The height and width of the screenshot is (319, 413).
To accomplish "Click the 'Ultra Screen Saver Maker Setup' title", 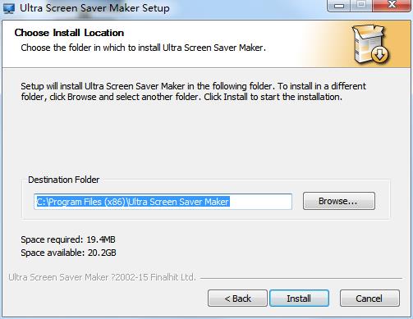I will coord(94,8).
